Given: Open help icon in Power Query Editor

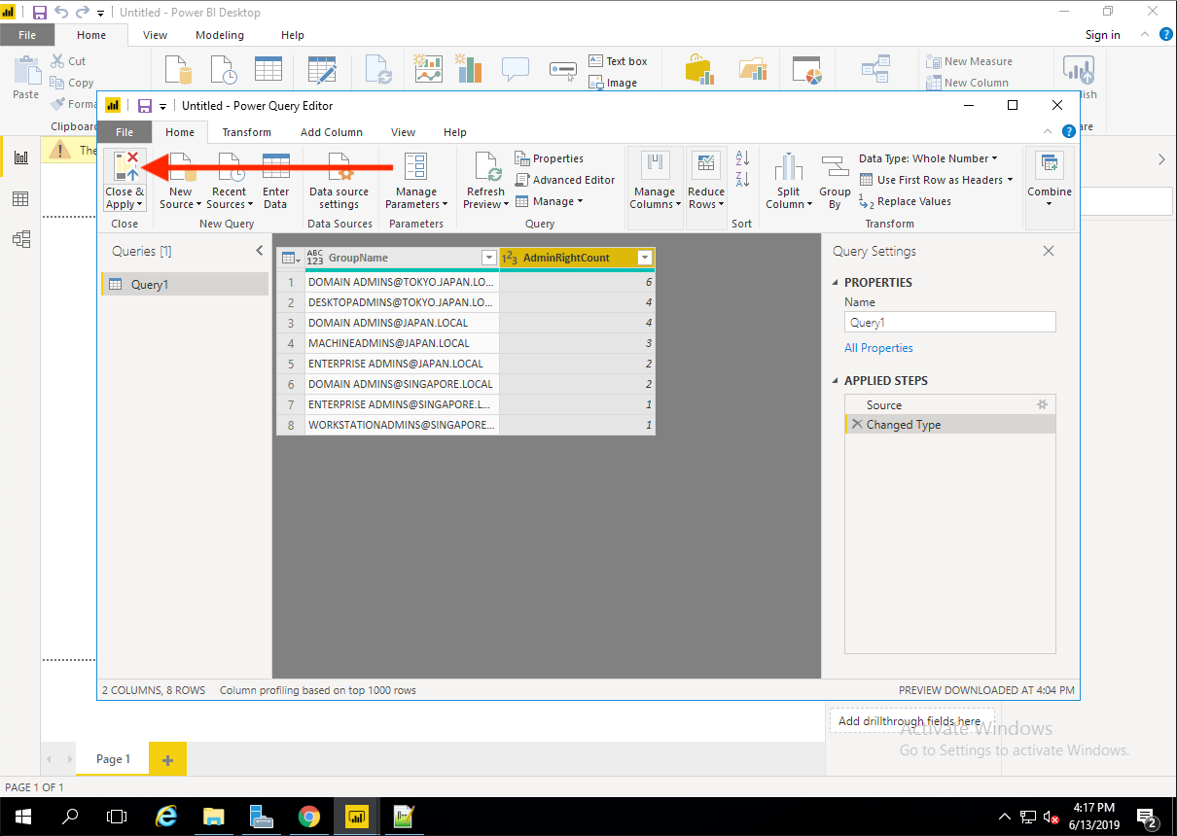Looking at the screenshot, I should pos(1070,131).
